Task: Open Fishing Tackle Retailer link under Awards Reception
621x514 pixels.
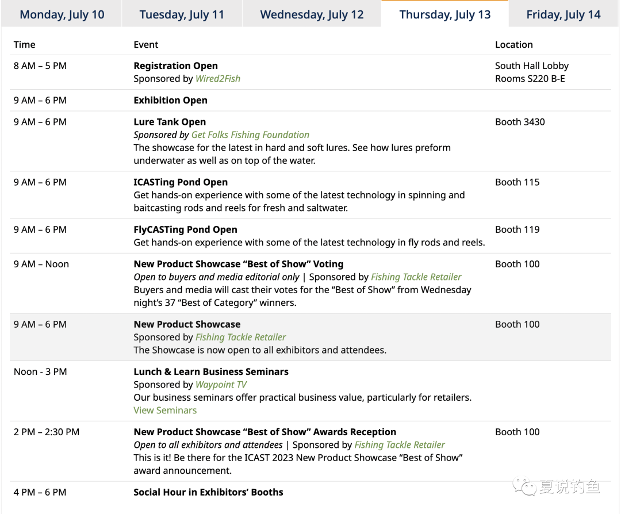Action: click(400, 445)
